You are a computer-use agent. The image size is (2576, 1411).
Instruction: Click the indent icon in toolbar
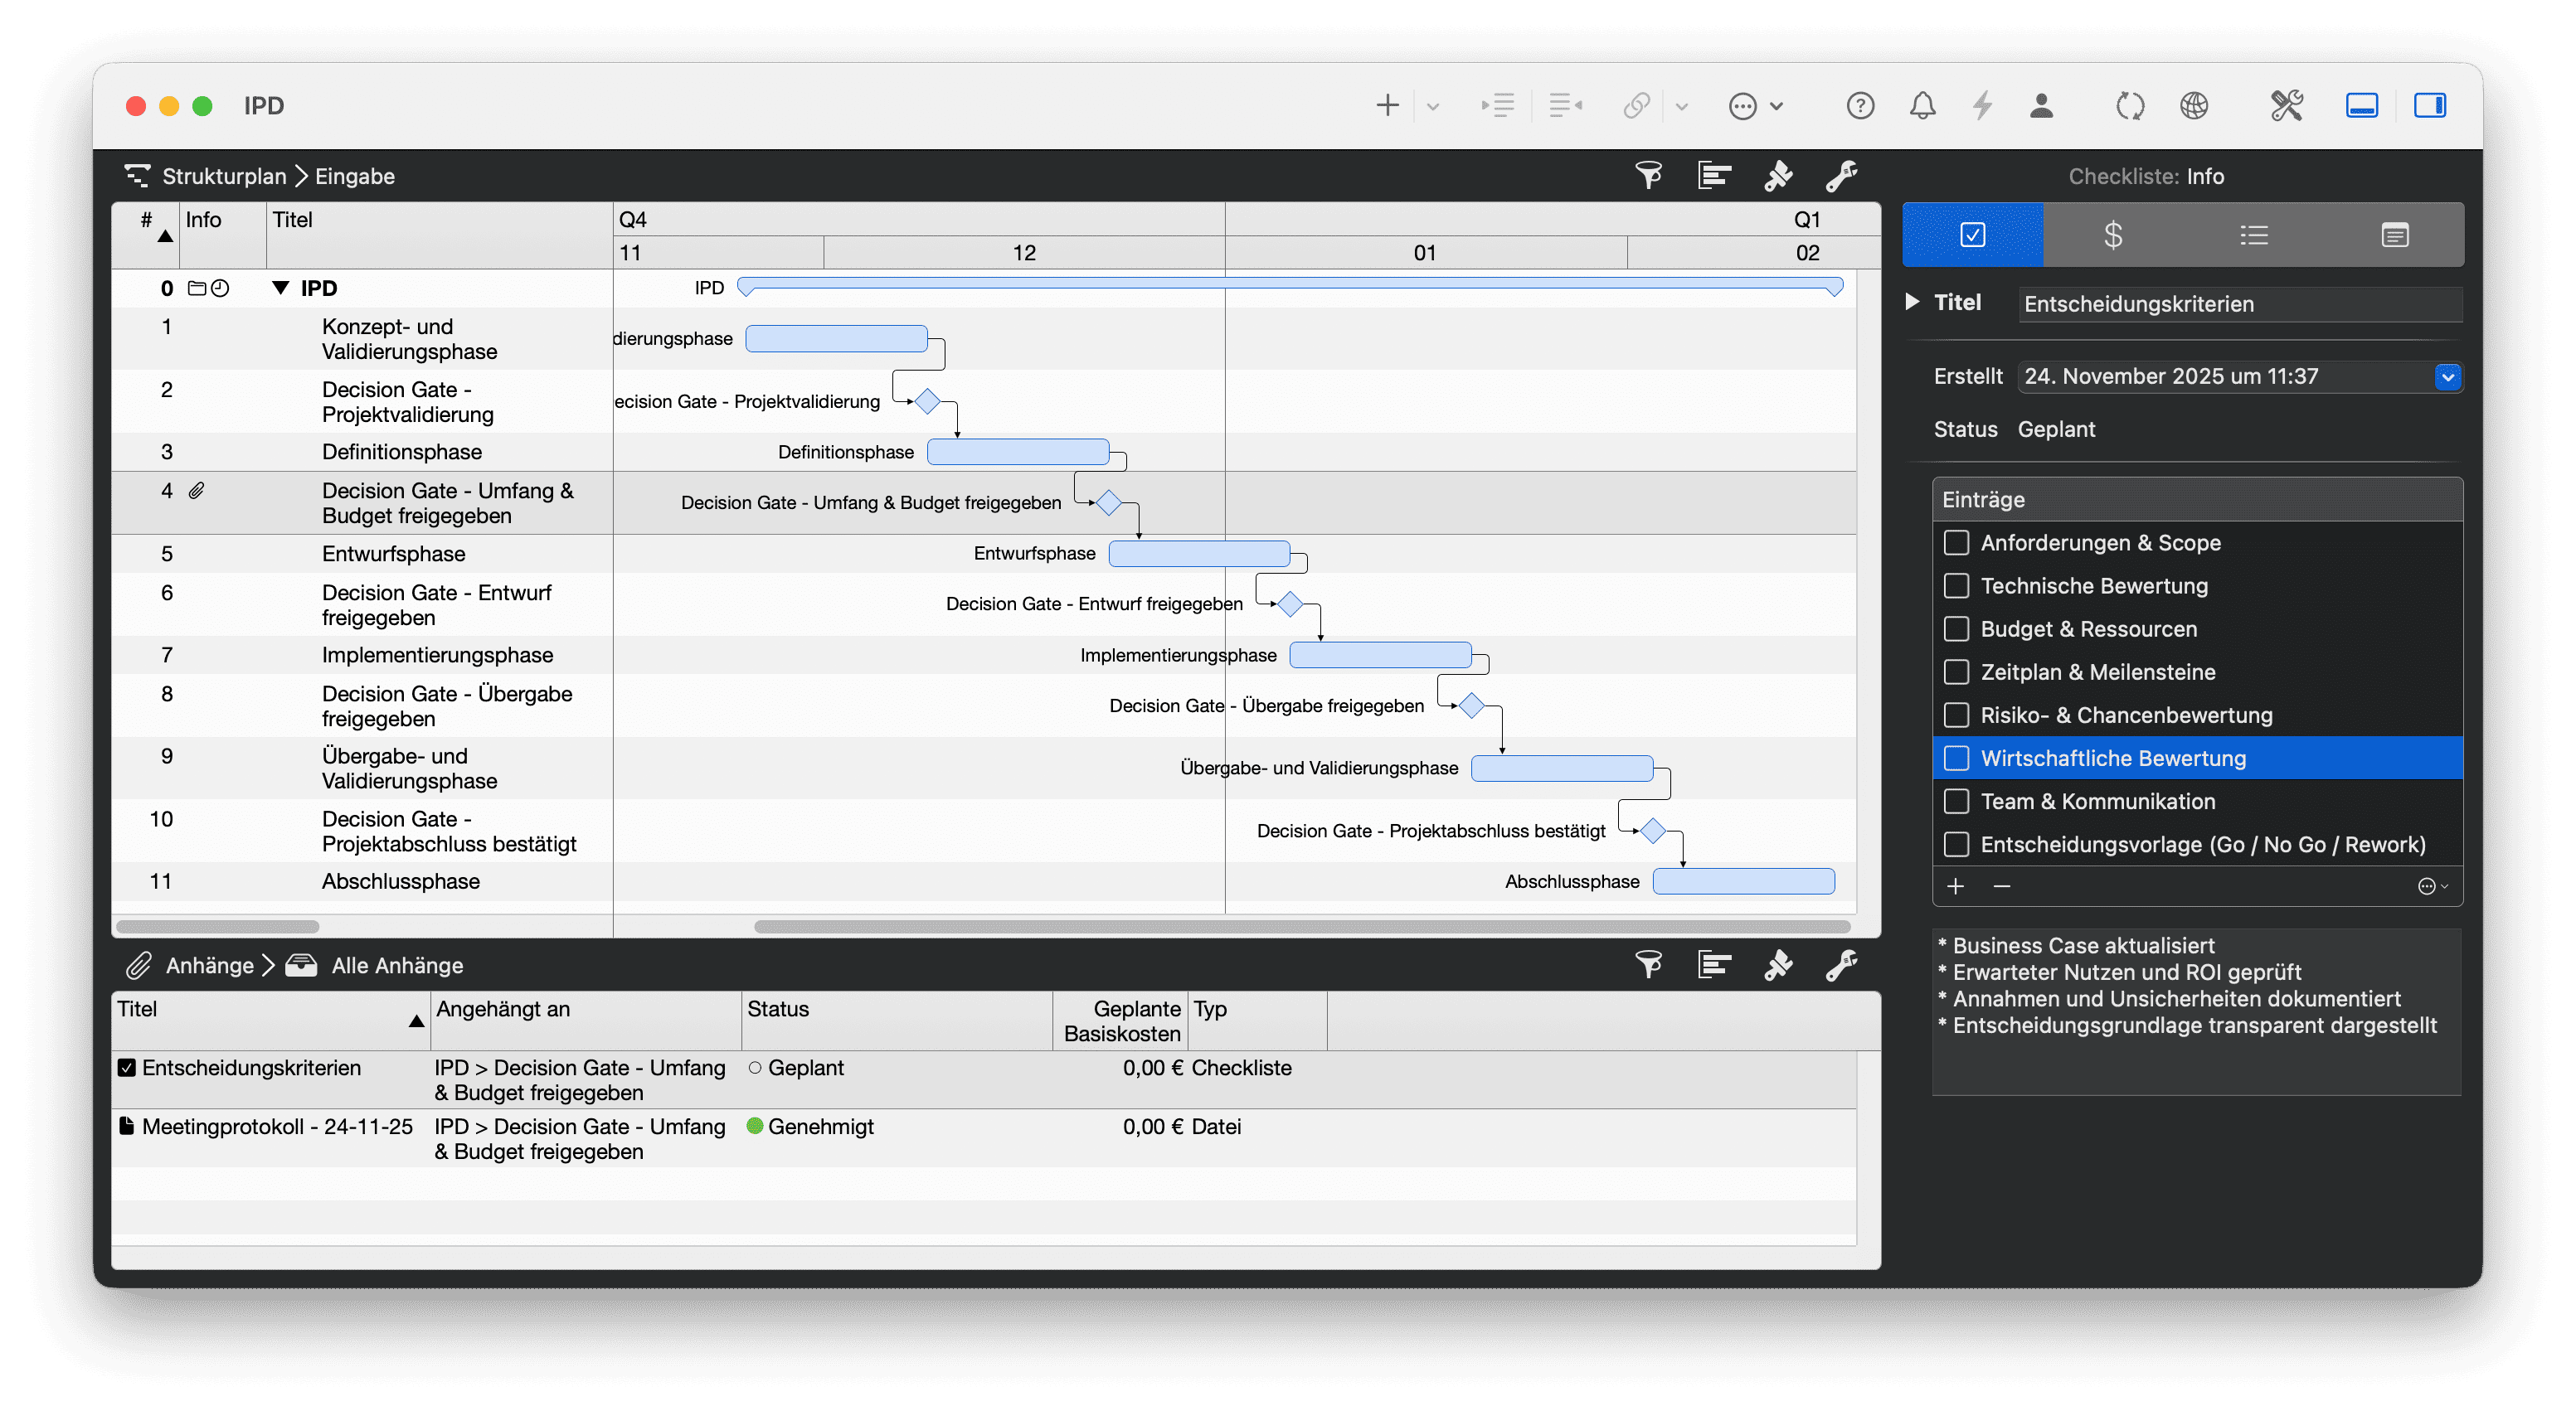(x=1498, y=106)
